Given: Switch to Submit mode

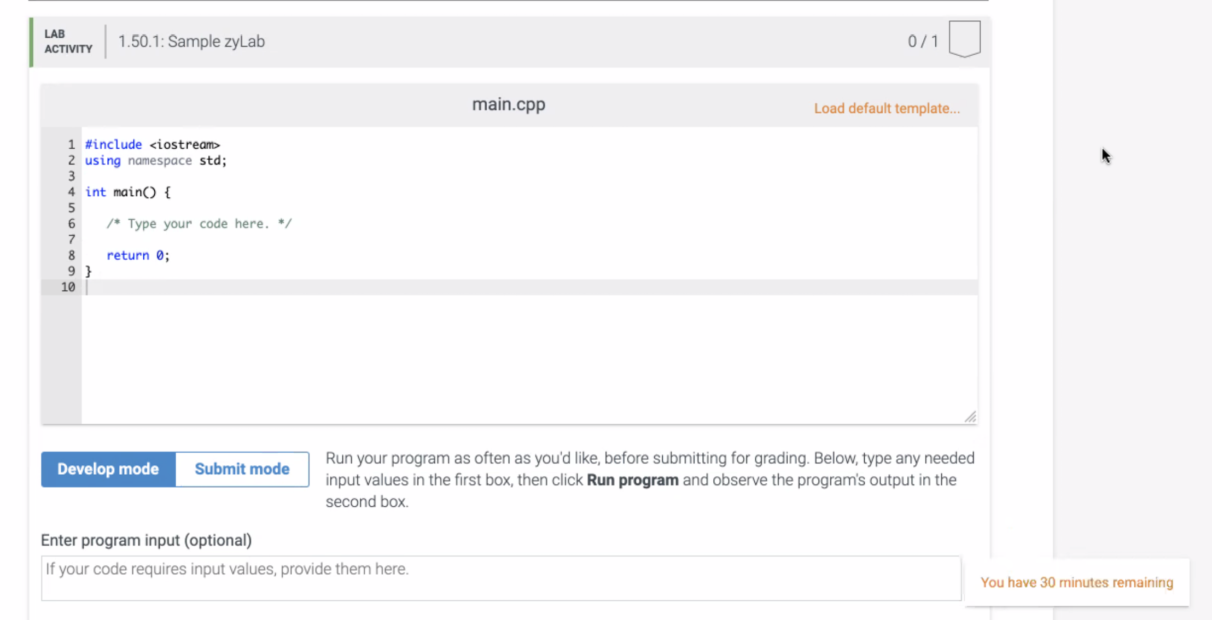Looking at the screenshot, I should pos(242,469).
